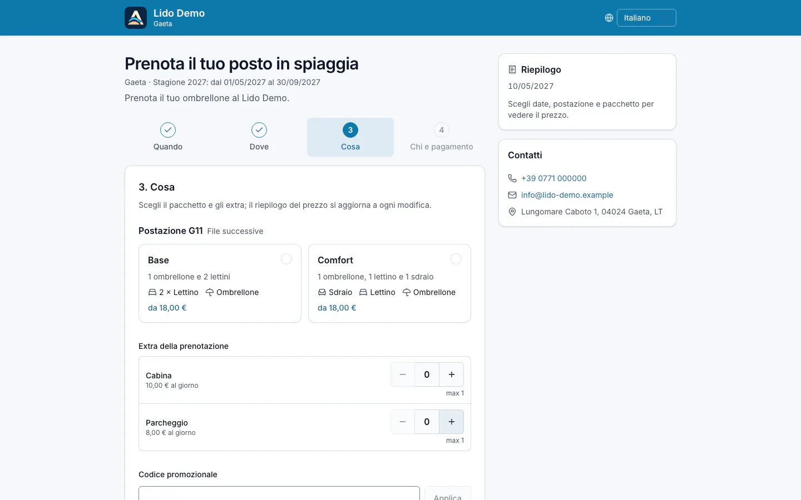Screen dimensions: 801x500
Task: Click the Riepilogo date '10/05/2027'
Action: 531,86
